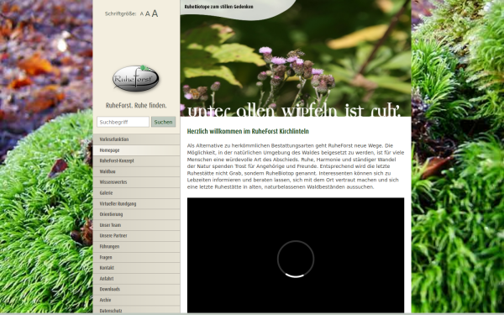The image size is (504, 315).
Task: Open the Downloads page
Action: click(136, 289)
